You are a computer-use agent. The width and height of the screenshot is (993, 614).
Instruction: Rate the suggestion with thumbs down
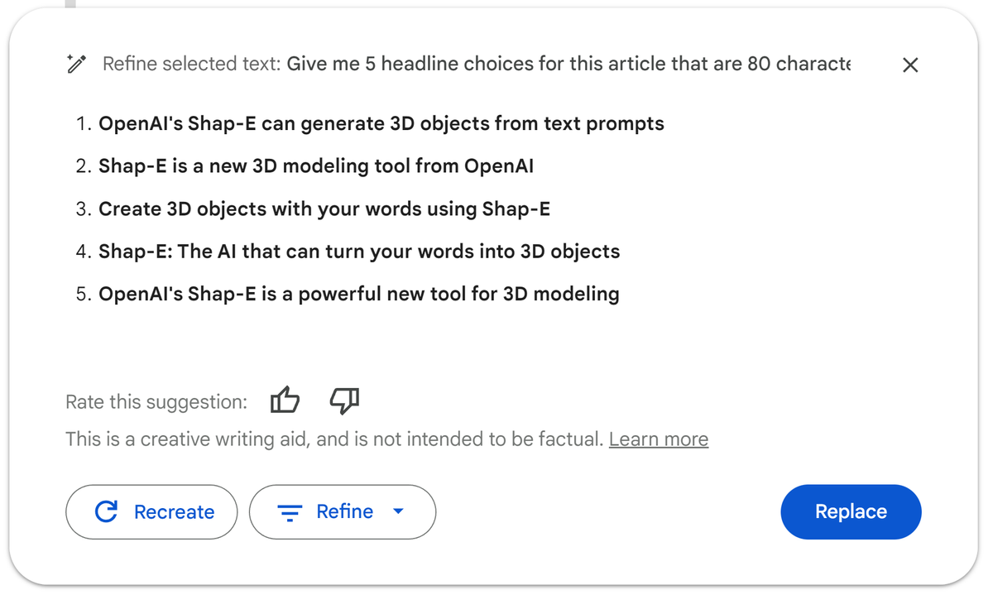pos(344,401)
